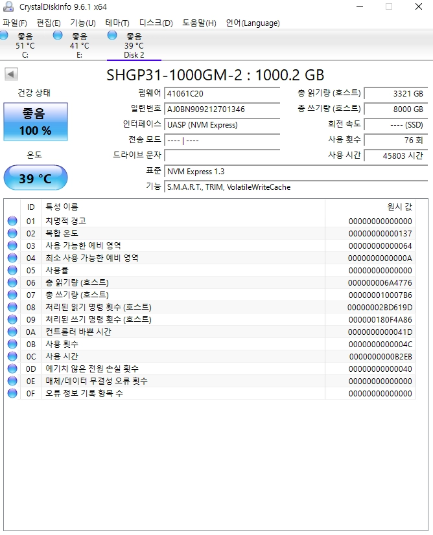The width and height of the screenshot is (433, 535).
Task: Switch to the E: drive tab
Action: 79,45
